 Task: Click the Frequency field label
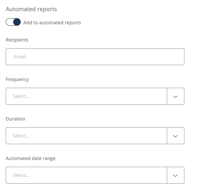click(x=17, y=79)
